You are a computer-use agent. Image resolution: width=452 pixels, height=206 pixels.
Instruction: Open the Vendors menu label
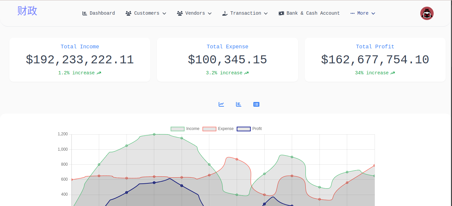tap(195, 13)
